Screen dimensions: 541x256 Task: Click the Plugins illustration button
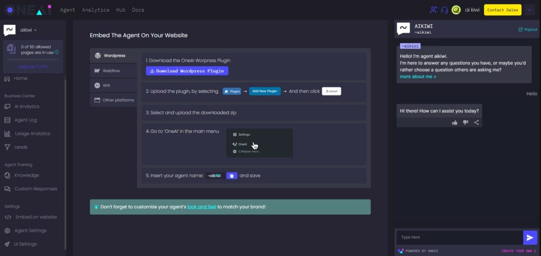(x=232, y=91)
